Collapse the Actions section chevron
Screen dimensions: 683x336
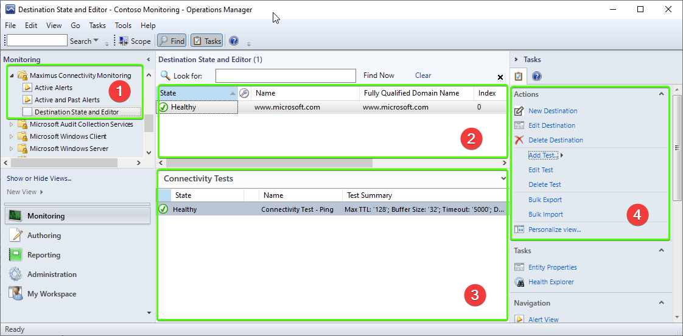[x=662, y=94]
